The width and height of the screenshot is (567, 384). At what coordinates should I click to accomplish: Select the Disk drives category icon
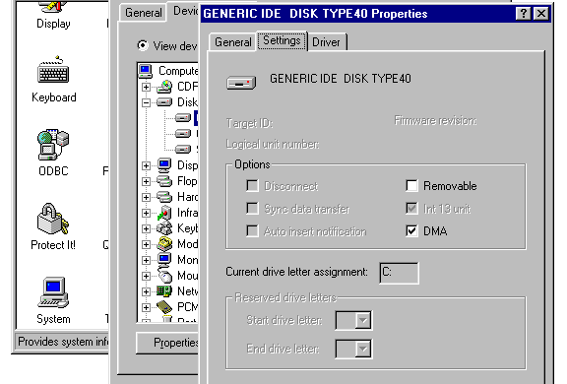pyautogui.click(x=164, y=102)
